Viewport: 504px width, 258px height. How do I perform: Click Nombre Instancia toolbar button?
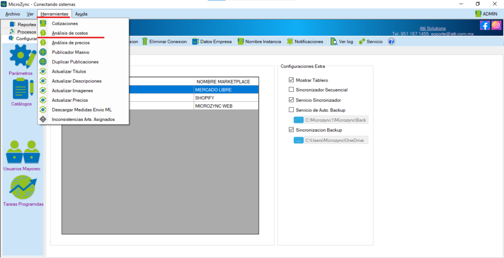click(259, 42)
